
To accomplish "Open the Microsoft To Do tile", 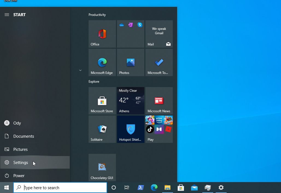I will tap(159, 62).
